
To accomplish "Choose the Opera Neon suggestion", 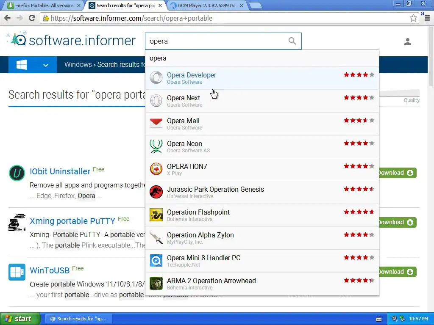I will [x=262, y=147].
